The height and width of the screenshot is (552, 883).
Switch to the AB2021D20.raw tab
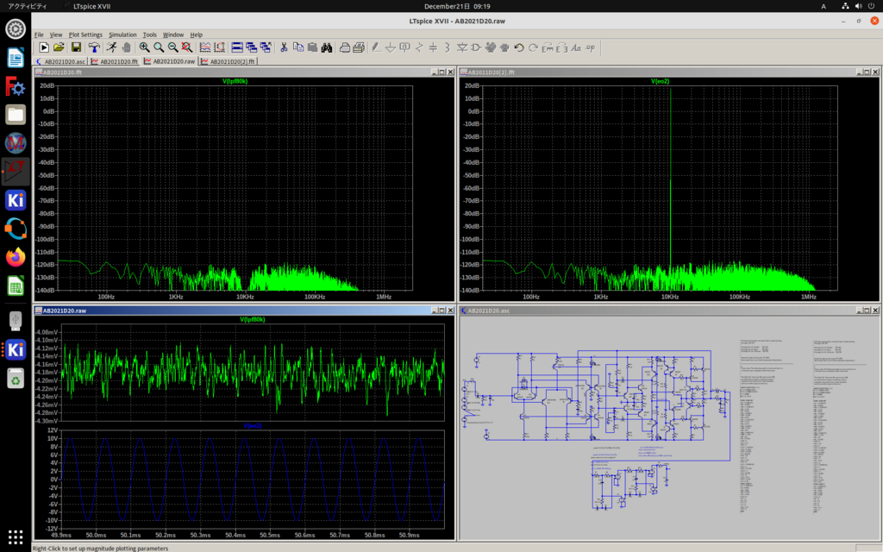[x=170, y=61]
